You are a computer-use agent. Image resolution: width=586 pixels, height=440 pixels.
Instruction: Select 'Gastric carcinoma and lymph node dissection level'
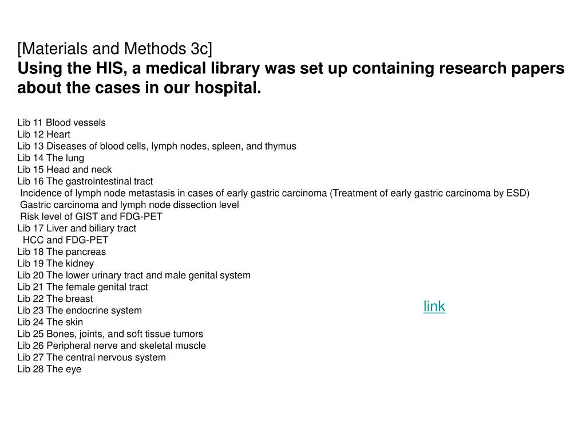(129, 205)
